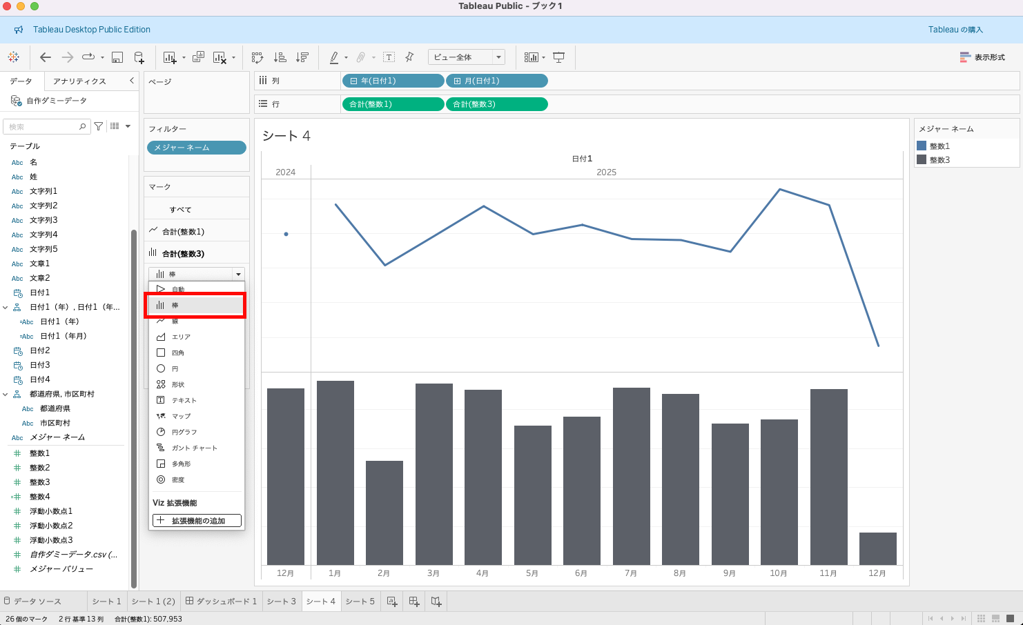This screenshot has height=625, width=1023.
Task: Click the sort ascending toolbar icon
Action: pyautogui.click(x=280, y=57)
